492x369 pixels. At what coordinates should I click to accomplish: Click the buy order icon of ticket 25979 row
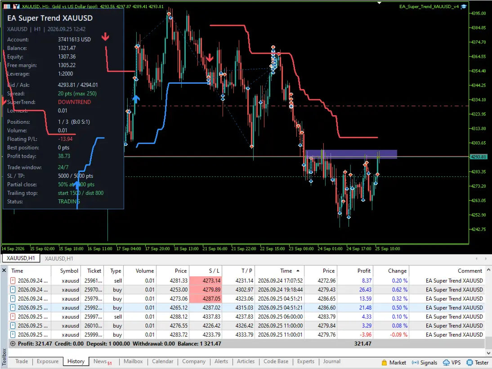[x=13, y=299]
